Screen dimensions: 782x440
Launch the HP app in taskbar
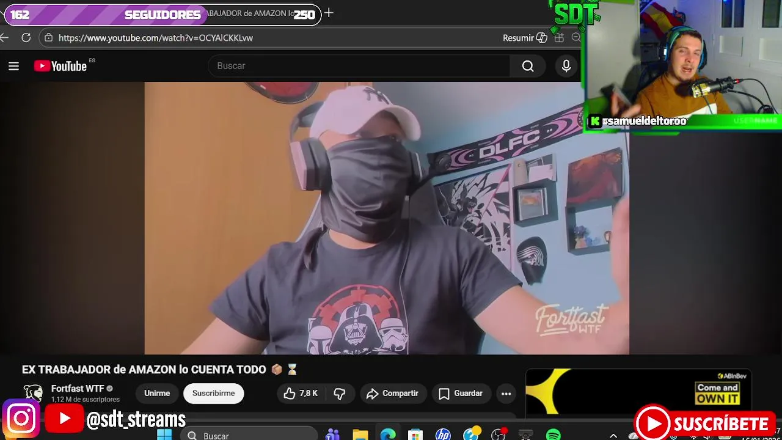[x=443, y=435]
